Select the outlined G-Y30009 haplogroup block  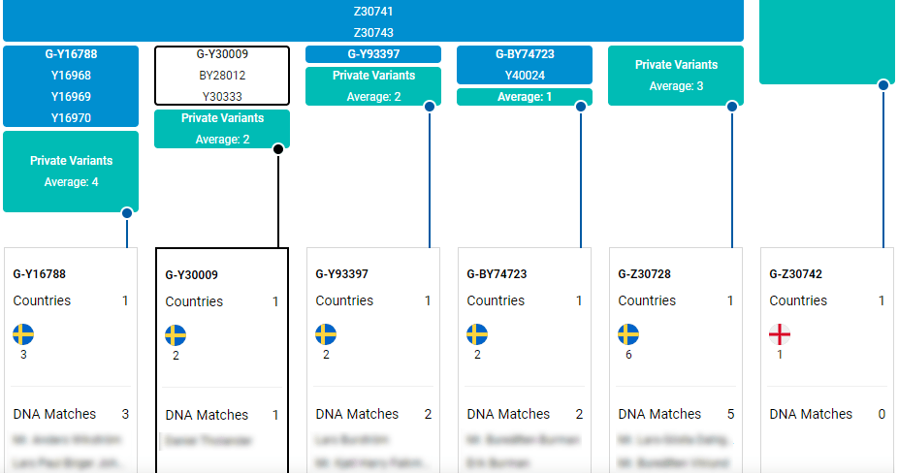point(222,76)
